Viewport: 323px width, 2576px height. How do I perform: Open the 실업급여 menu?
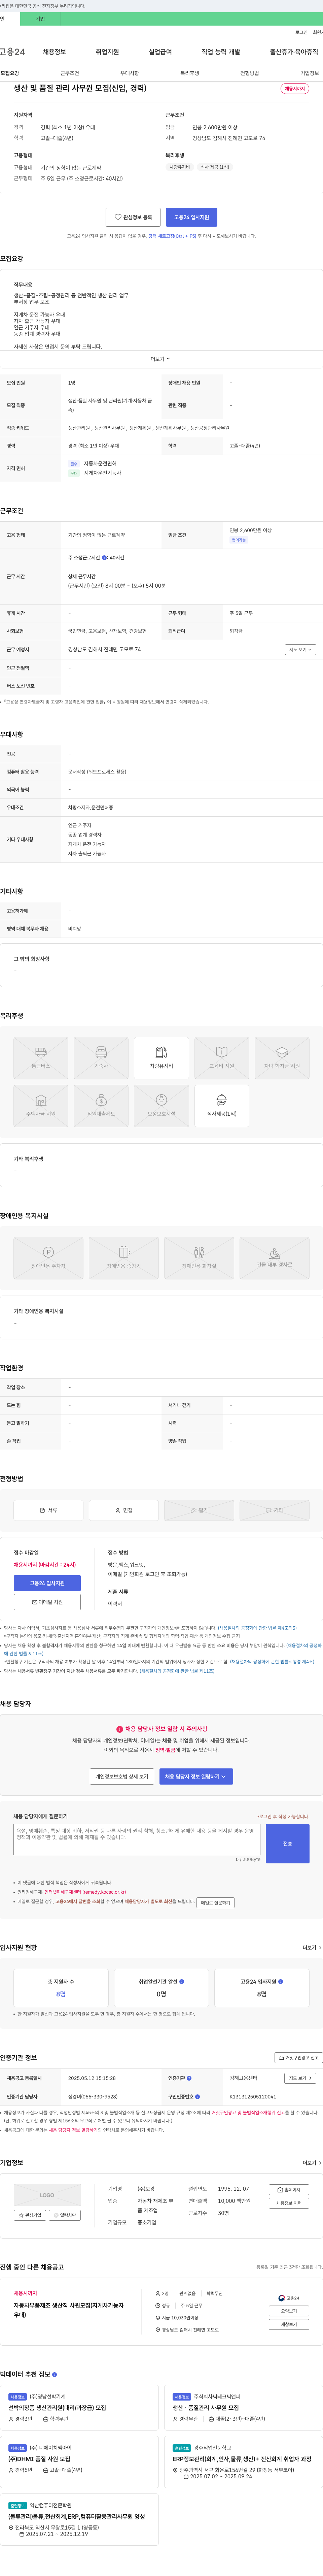pos(160,52)
